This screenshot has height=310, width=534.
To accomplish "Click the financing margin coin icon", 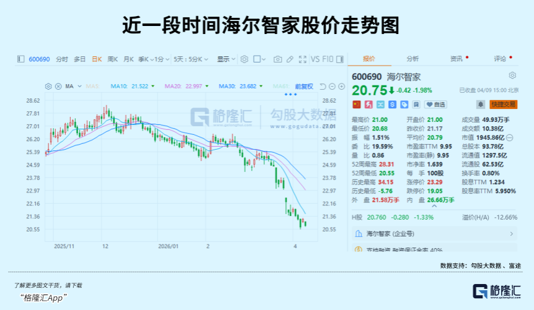I will click(358, 250).
